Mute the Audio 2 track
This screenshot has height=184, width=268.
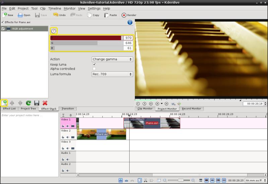click(x=68, y=171)
